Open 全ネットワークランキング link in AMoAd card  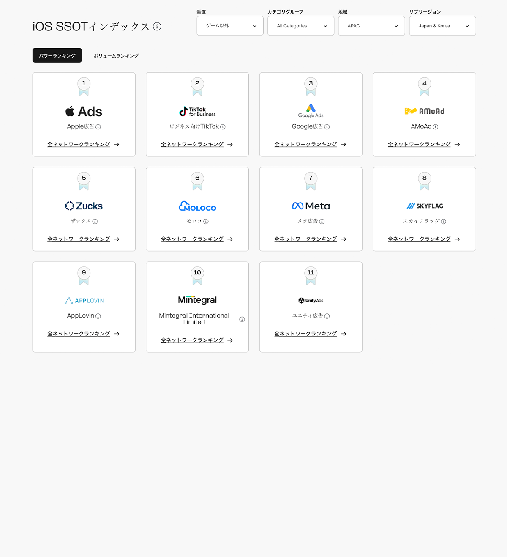(419, 145)
